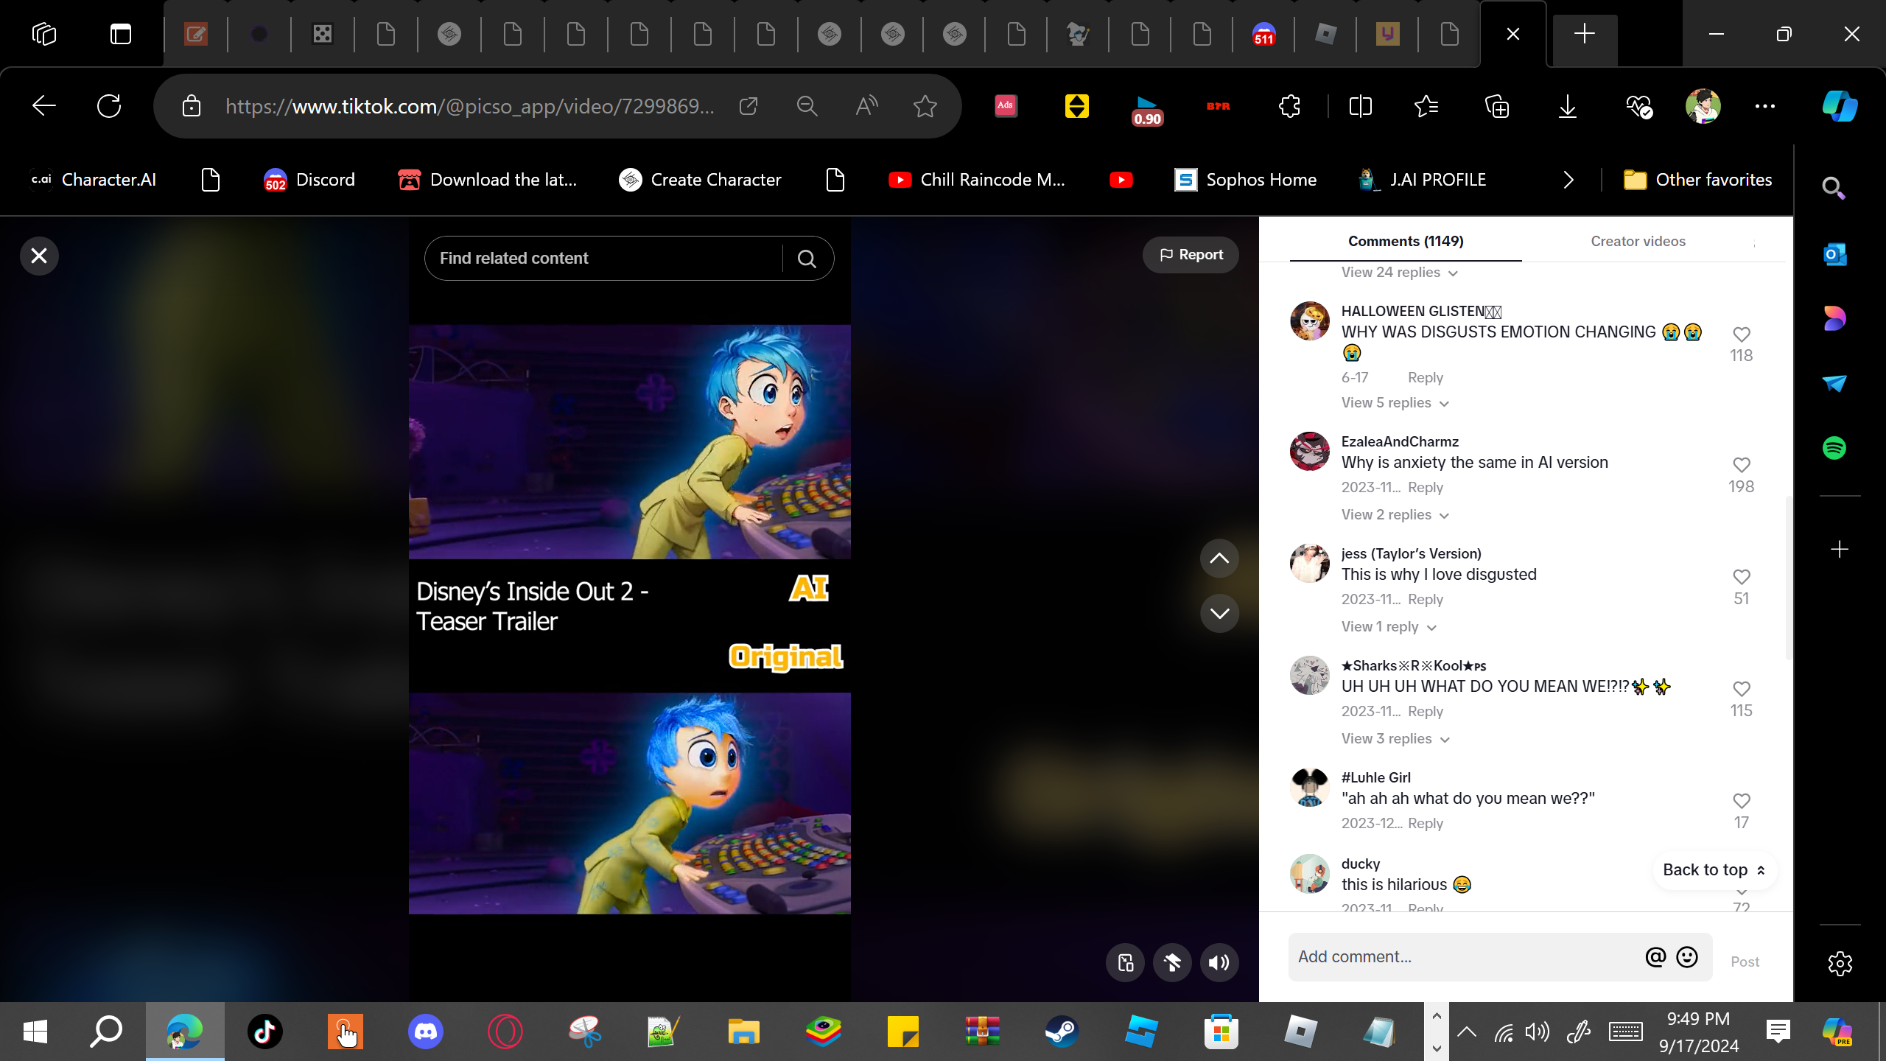Go to the previous video with up arrow
Screen dimensions: 1886x1061
(x=1219, y=558)
